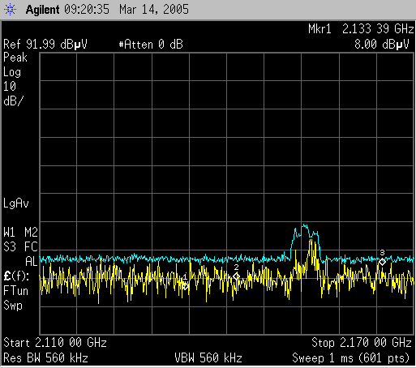Click the Stop 2.170 00 GHz frequency

[362, 343]
